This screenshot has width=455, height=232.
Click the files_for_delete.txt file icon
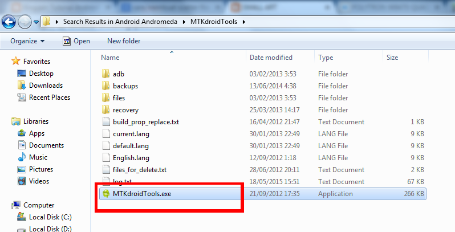pos(106,169)
